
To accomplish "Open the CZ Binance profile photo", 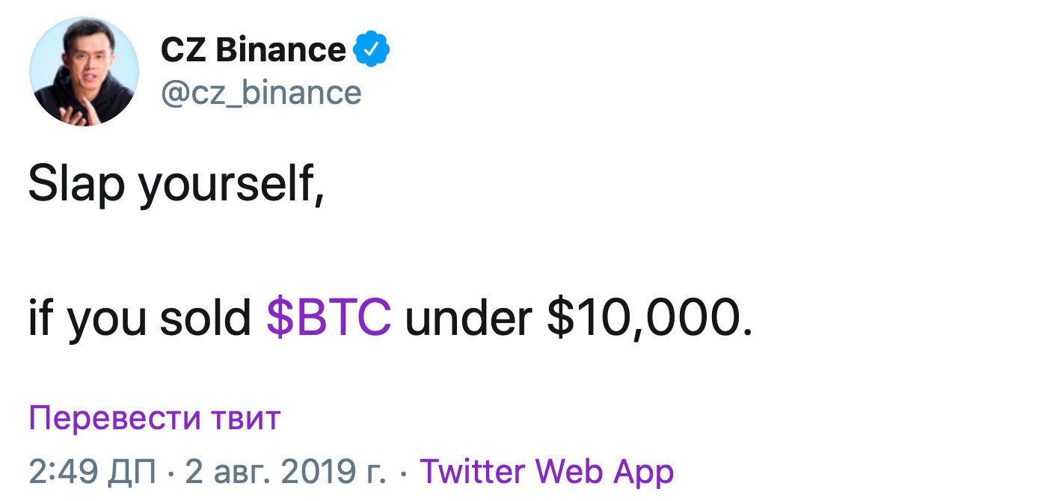I will pos(84,70).
